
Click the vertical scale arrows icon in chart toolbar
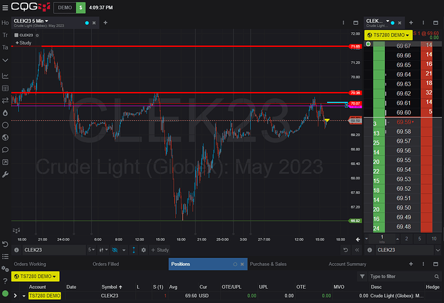(x=134, y=250)
